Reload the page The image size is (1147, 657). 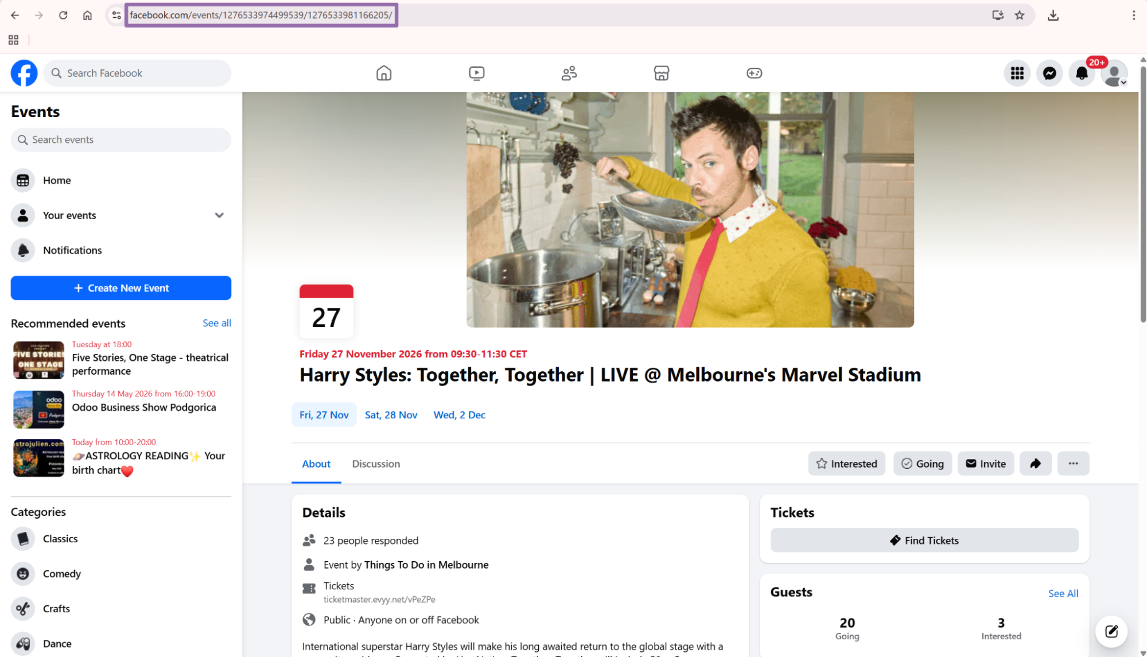(x=63, y=15)
